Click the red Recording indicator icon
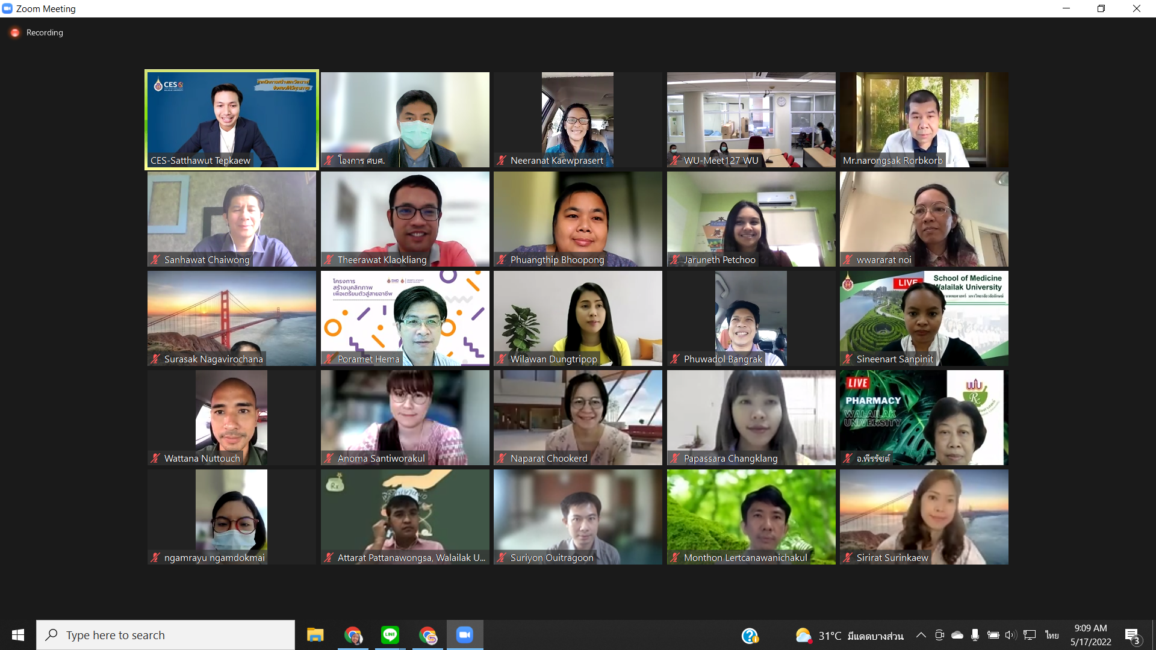This screenshot has width=1156, height=650. point(15,32)
